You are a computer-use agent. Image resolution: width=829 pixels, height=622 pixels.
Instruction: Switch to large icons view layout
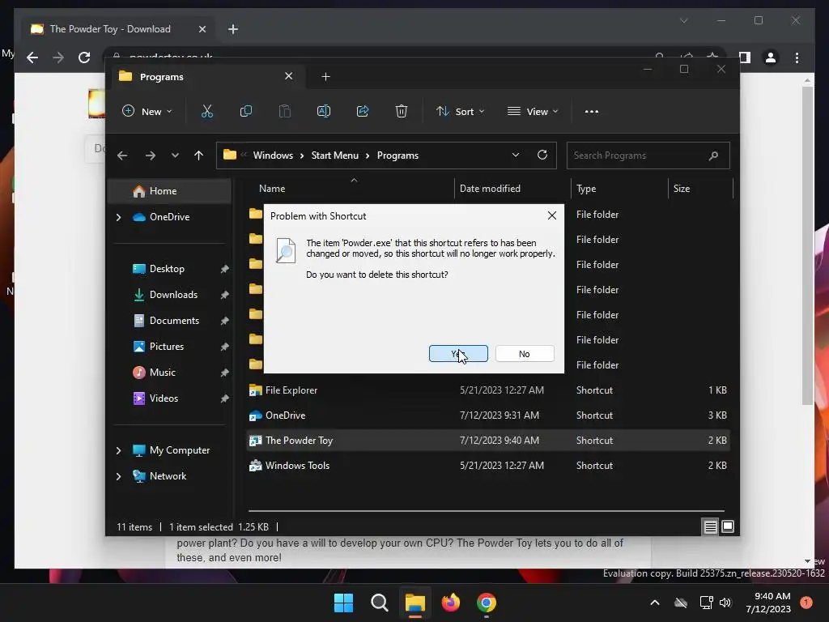coord(728,526)
